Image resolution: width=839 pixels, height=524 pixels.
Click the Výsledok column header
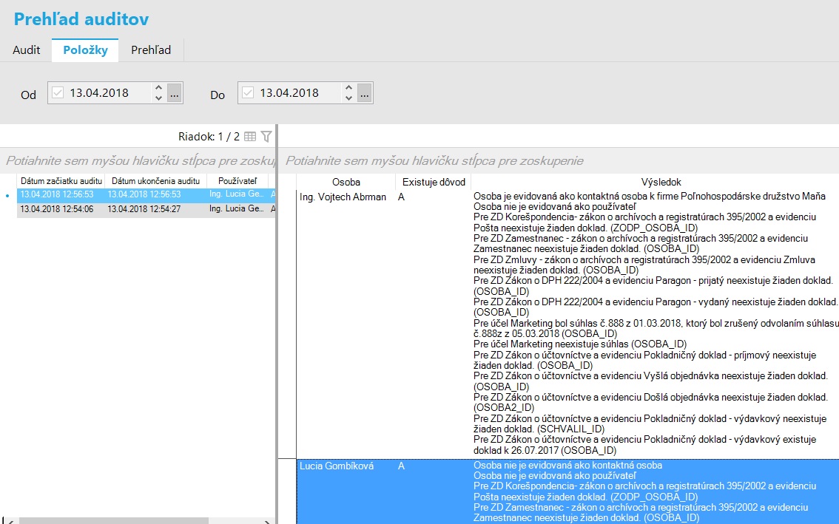(x=661, y=183)
